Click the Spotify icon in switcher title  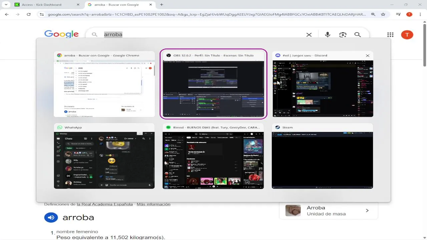(x=168, y=127)
